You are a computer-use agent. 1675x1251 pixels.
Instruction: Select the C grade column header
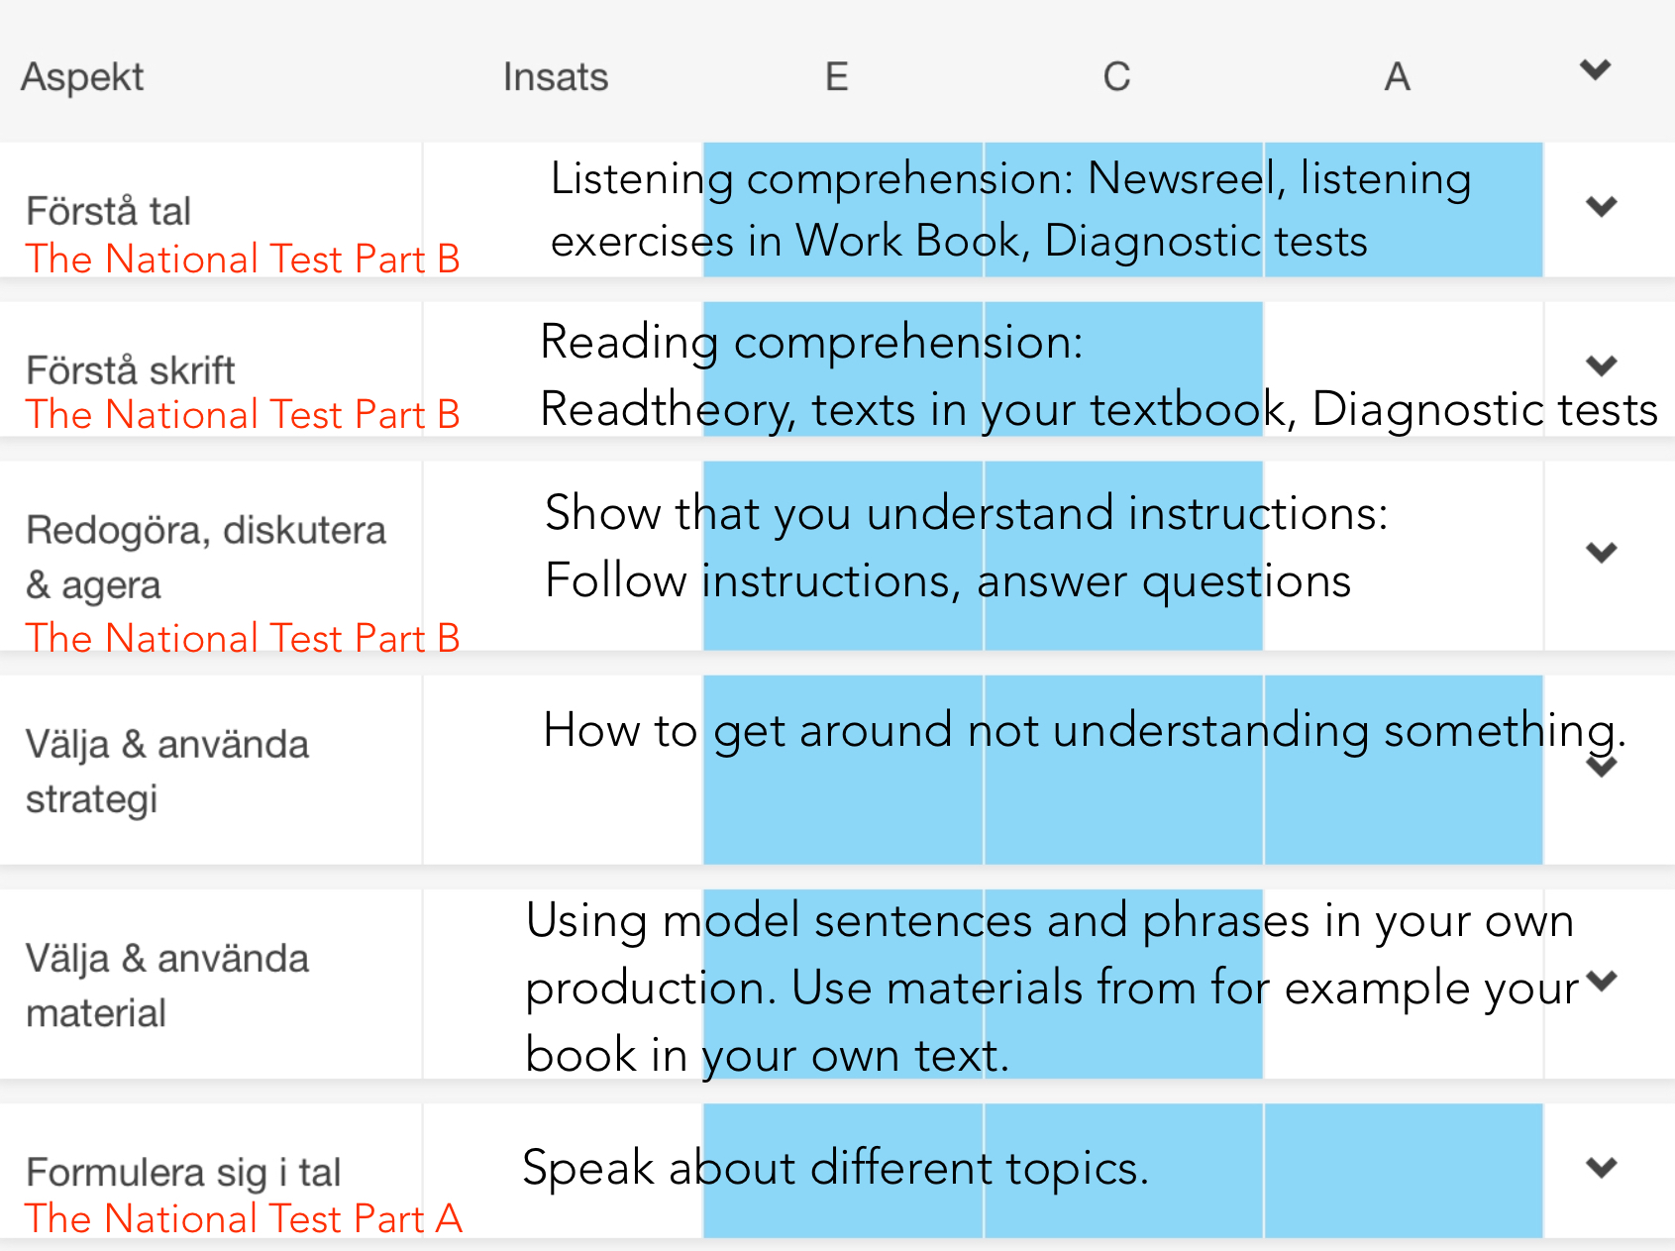[x=1117, y=76]
